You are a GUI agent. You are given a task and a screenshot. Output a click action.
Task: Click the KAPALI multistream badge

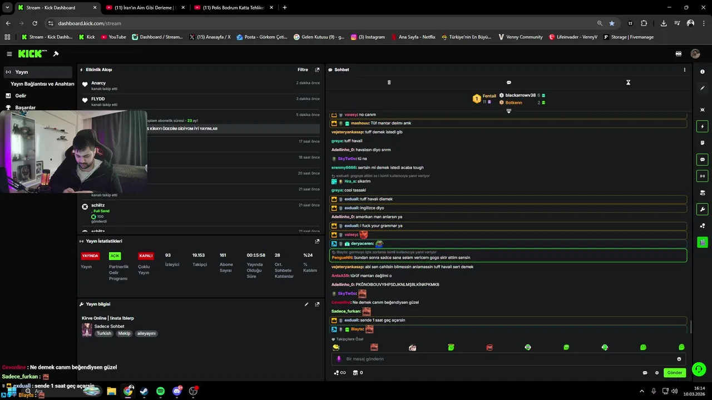pyautogui.click(x=146, y=256)
